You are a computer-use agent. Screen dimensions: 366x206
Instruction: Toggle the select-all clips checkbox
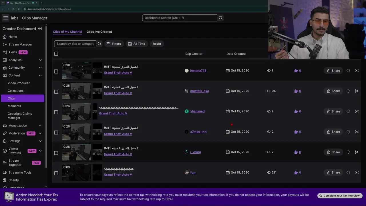click(x=56, y=54)
